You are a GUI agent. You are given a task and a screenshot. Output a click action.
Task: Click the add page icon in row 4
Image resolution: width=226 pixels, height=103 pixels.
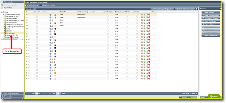click(x=147, y=23)
